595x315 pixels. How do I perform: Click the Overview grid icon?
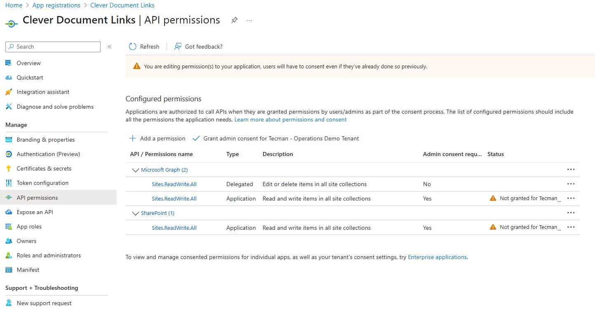click(9, 63)
